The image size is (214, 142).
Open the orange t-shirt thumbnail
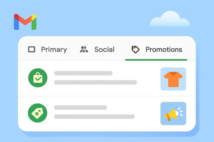tap(173, 79)
